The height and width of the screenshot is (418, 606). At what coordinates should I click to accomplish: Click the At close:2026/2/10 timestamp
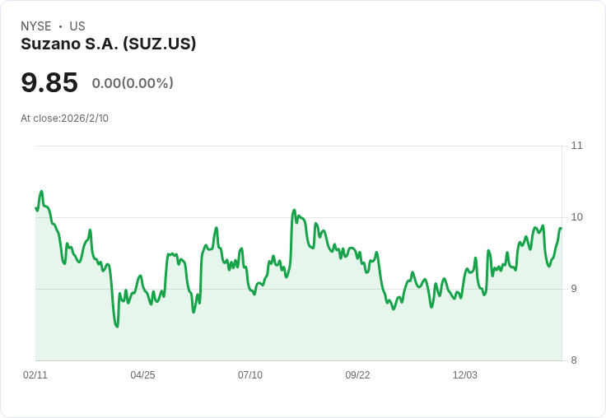coord(64,118)
